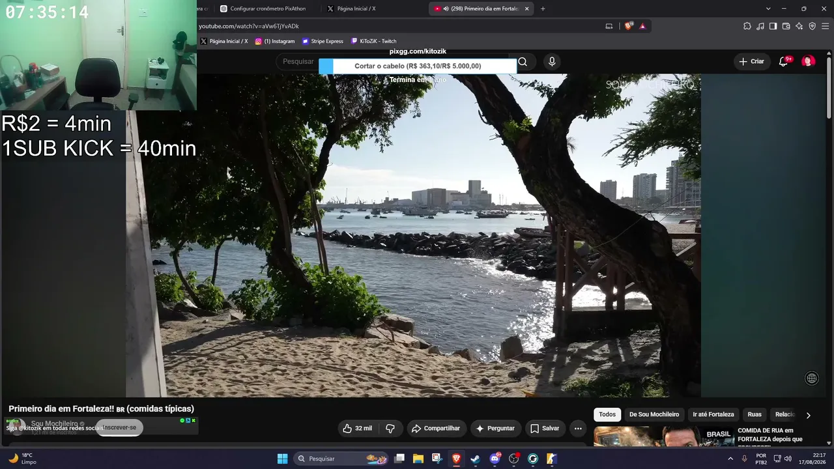This screenshot has width=834, height=469.
Task: Open Task View on the taskbar
Action: [399, 459]
